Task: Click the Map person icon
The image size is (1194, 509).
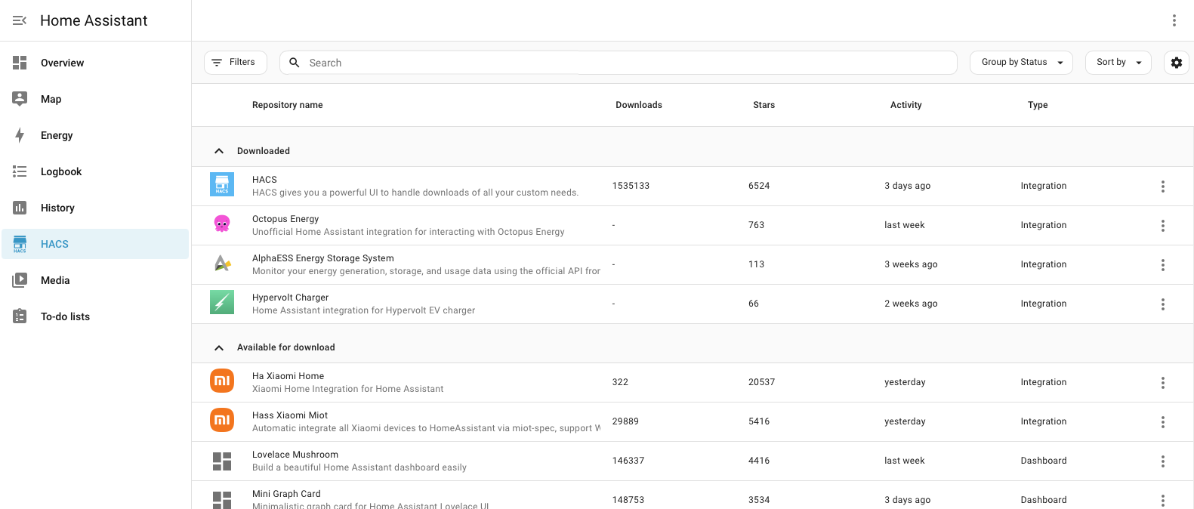Action: click(20, 99)
